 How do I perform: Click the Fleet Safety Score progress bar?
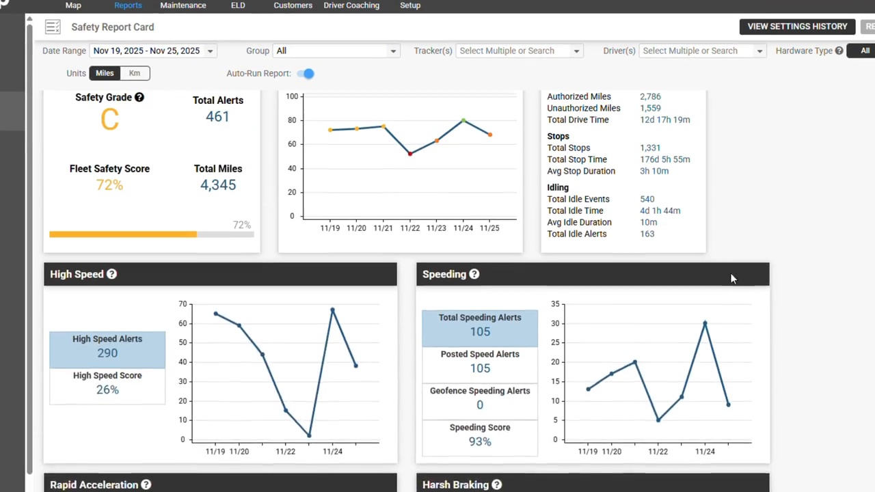[x=151, y=234]
